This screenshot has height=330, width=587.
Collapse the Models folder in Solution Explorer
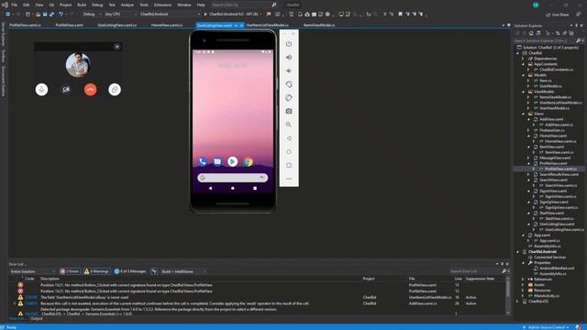pos(524,75)
